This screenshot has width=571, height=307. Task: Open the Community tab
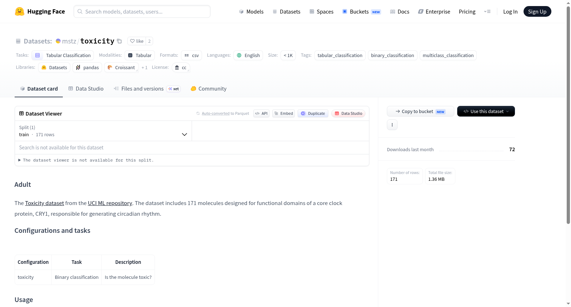[x=208, y=89]
